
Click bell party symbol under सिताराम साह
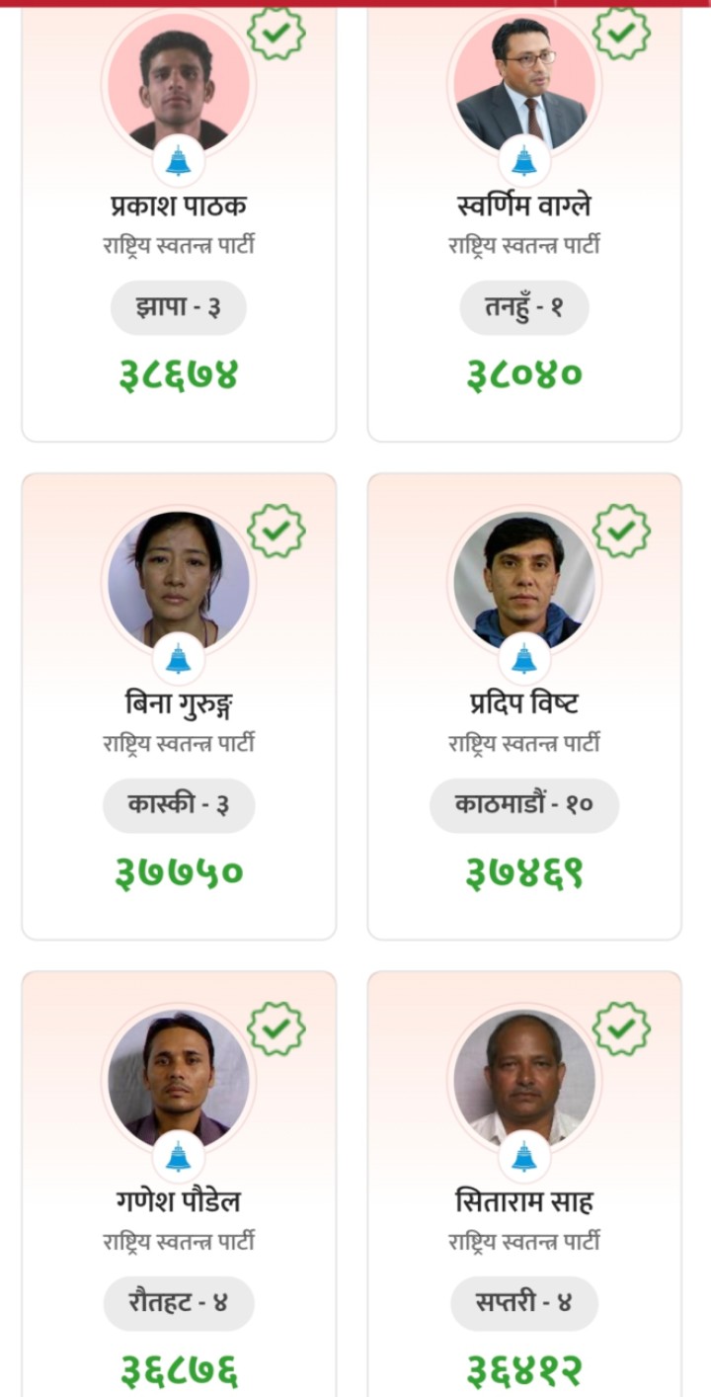pos(524,1156)
